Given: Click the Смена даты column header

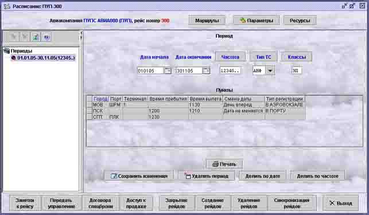Looking at the screenshot, I should (x=244, y=99).
